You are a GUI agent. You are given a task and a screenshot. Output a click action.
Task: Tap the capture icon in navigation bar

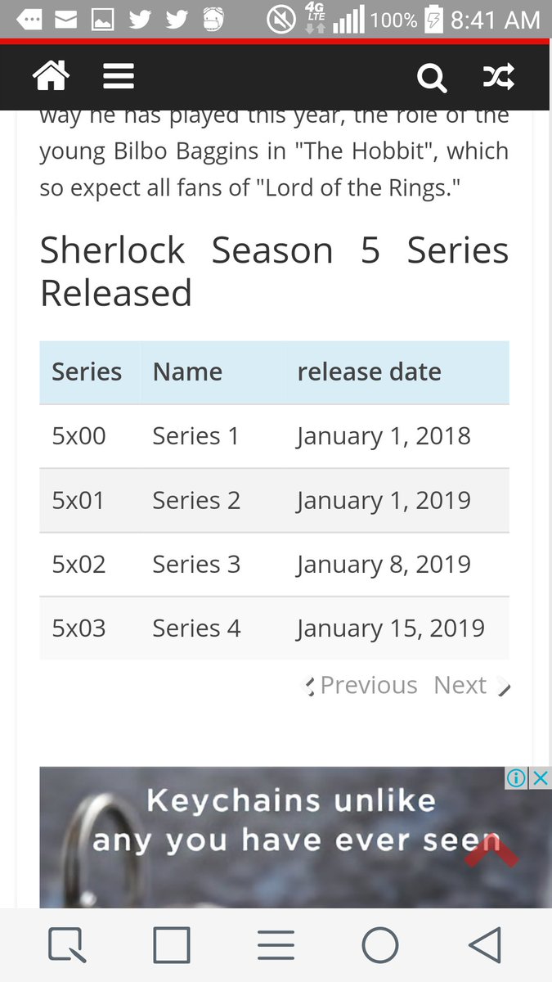click(67, 945)
